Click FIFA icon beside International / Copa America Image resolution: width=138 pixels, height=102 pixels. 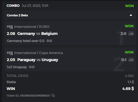[x=10, y=53]
